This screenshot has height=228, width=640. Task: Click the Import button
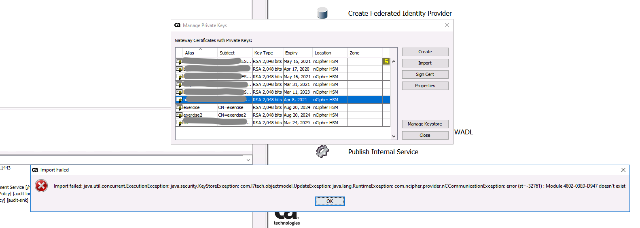(425, 63)
